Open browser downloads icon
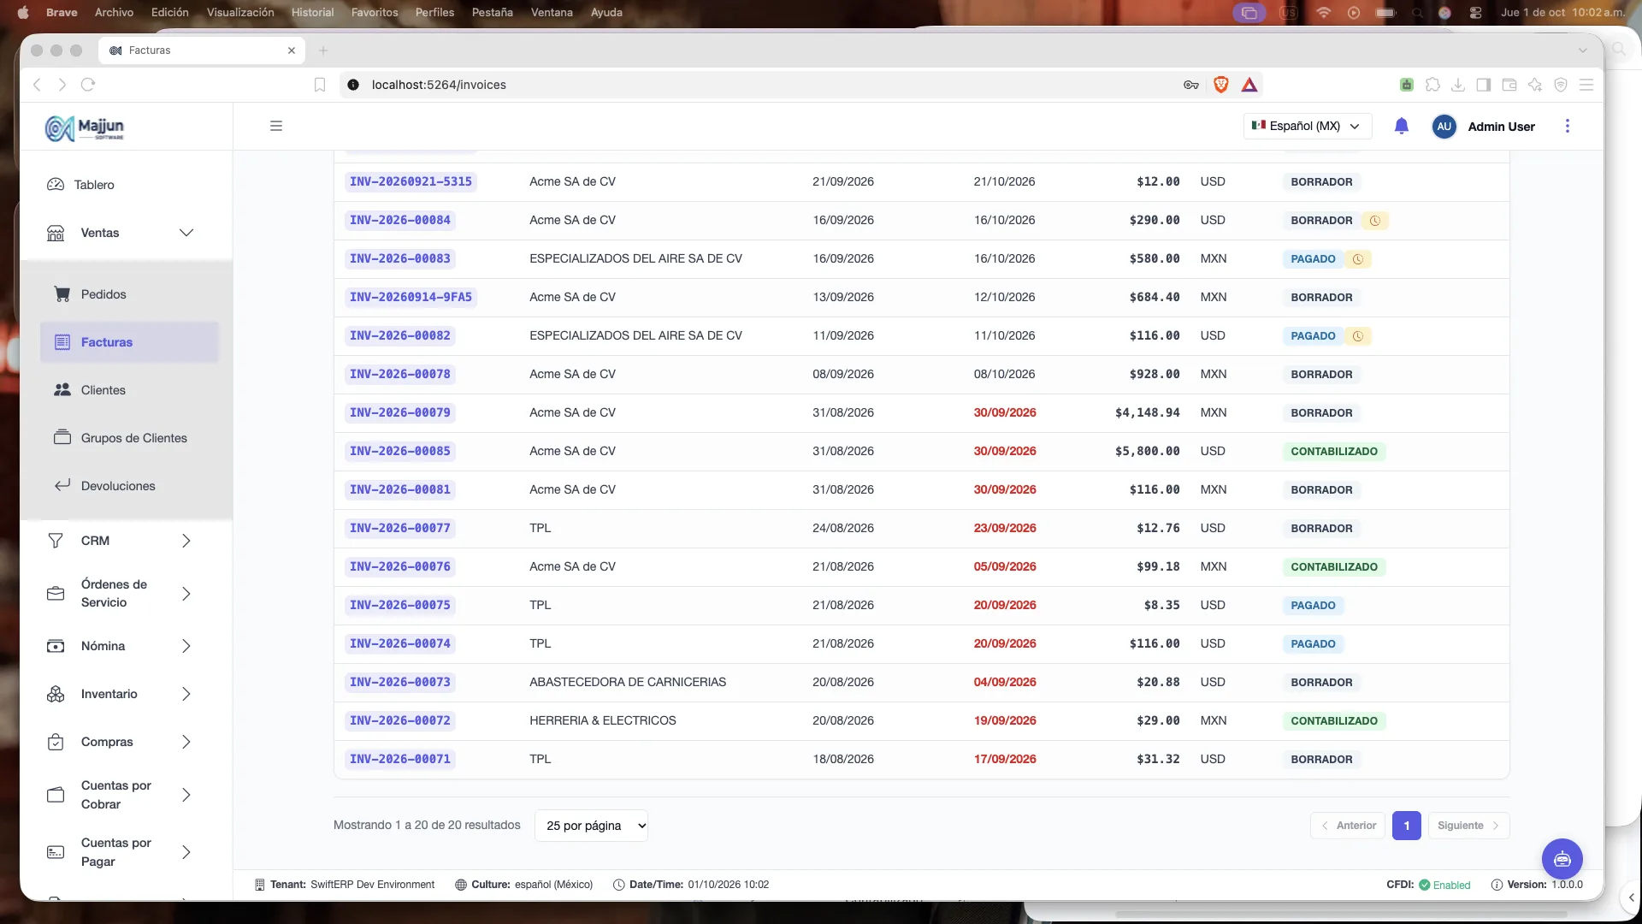This screenshot has width=1642, height=924. point(1459,84)
